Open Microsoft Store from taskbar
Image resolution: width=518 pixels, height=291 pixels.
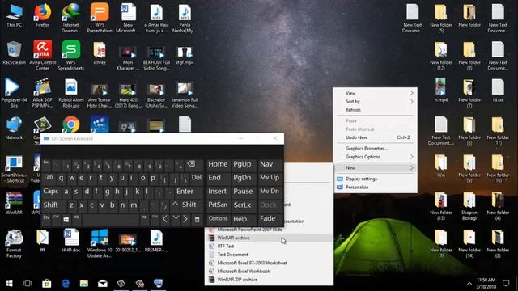(47, 284)
